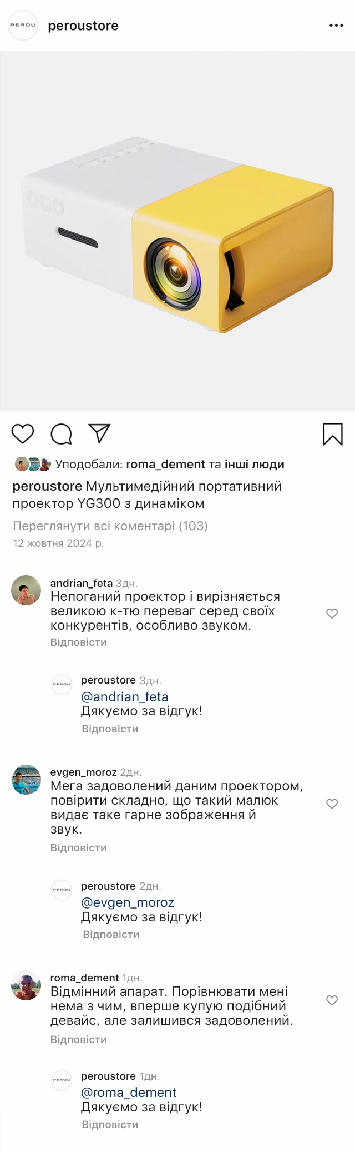View andrian_feta's avatar
Image resolution: width=355 pixels, height=1152 pixels.
point(26,590)
